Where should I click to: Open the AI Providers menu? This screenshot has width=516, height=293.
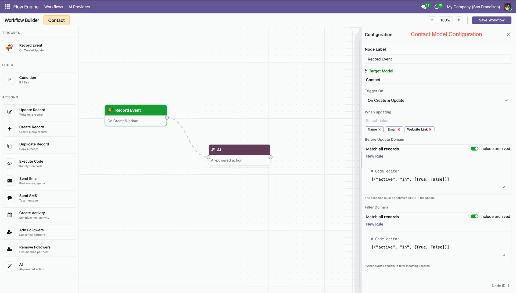(x=79, y=7)
